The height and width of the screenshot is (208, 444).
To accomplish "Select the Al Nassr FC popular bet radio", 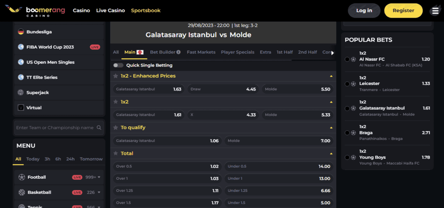I will pos(347,60).
